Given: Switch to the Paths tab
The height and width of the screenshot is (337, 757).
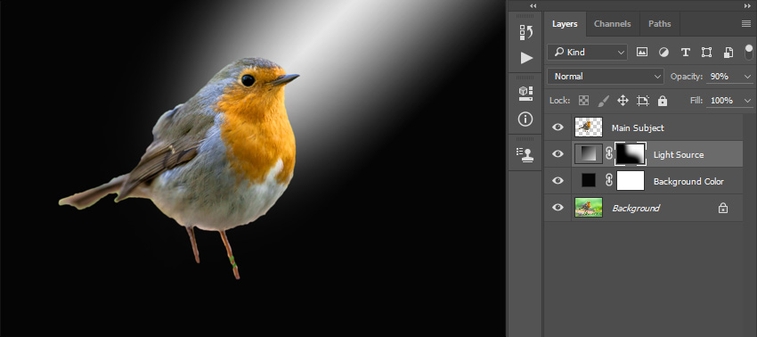Looking at the screenshot, I should point(659,24).
